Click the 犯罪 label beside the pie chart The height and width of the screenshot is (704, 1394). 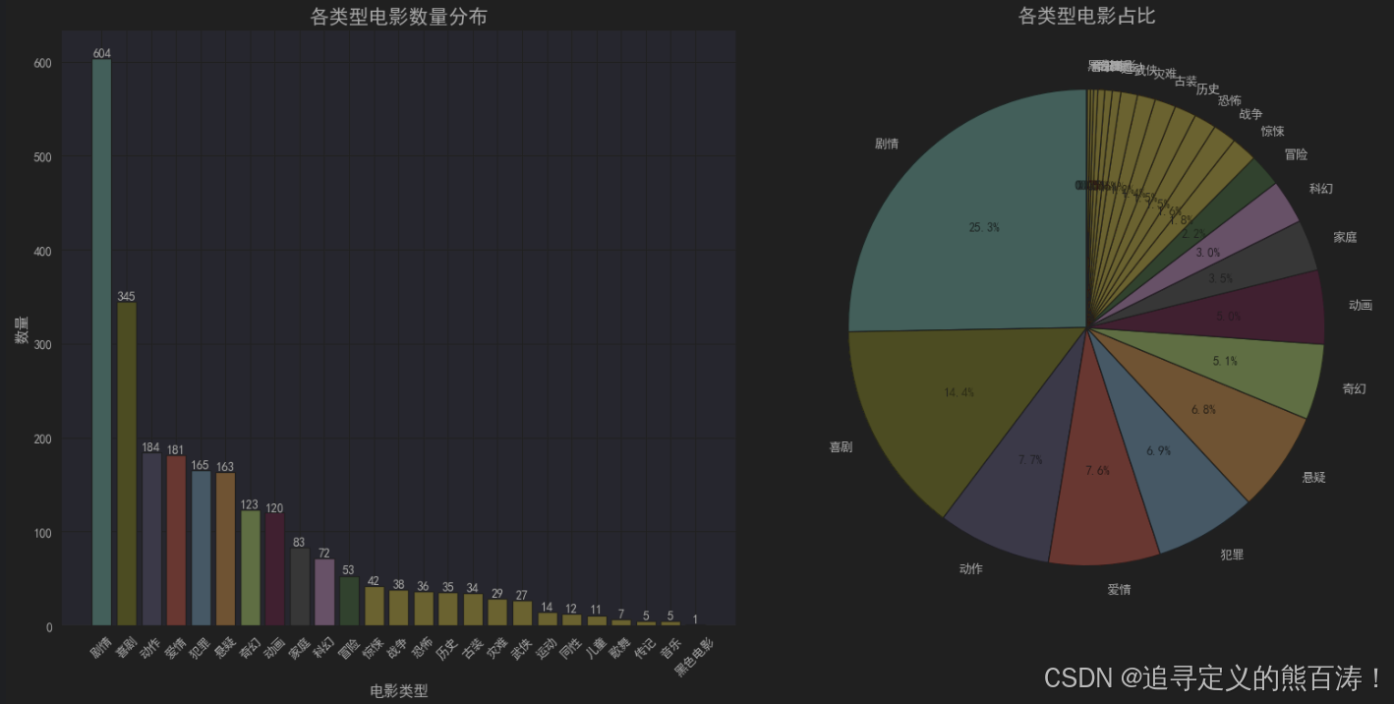pos(1232,554)
